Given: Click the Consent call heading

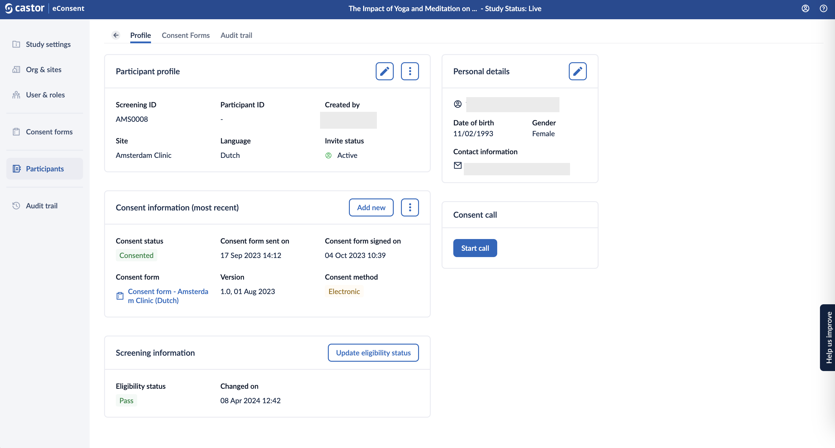Looking at the screenshot, I should pyautogui.click(x=475, y=214).
